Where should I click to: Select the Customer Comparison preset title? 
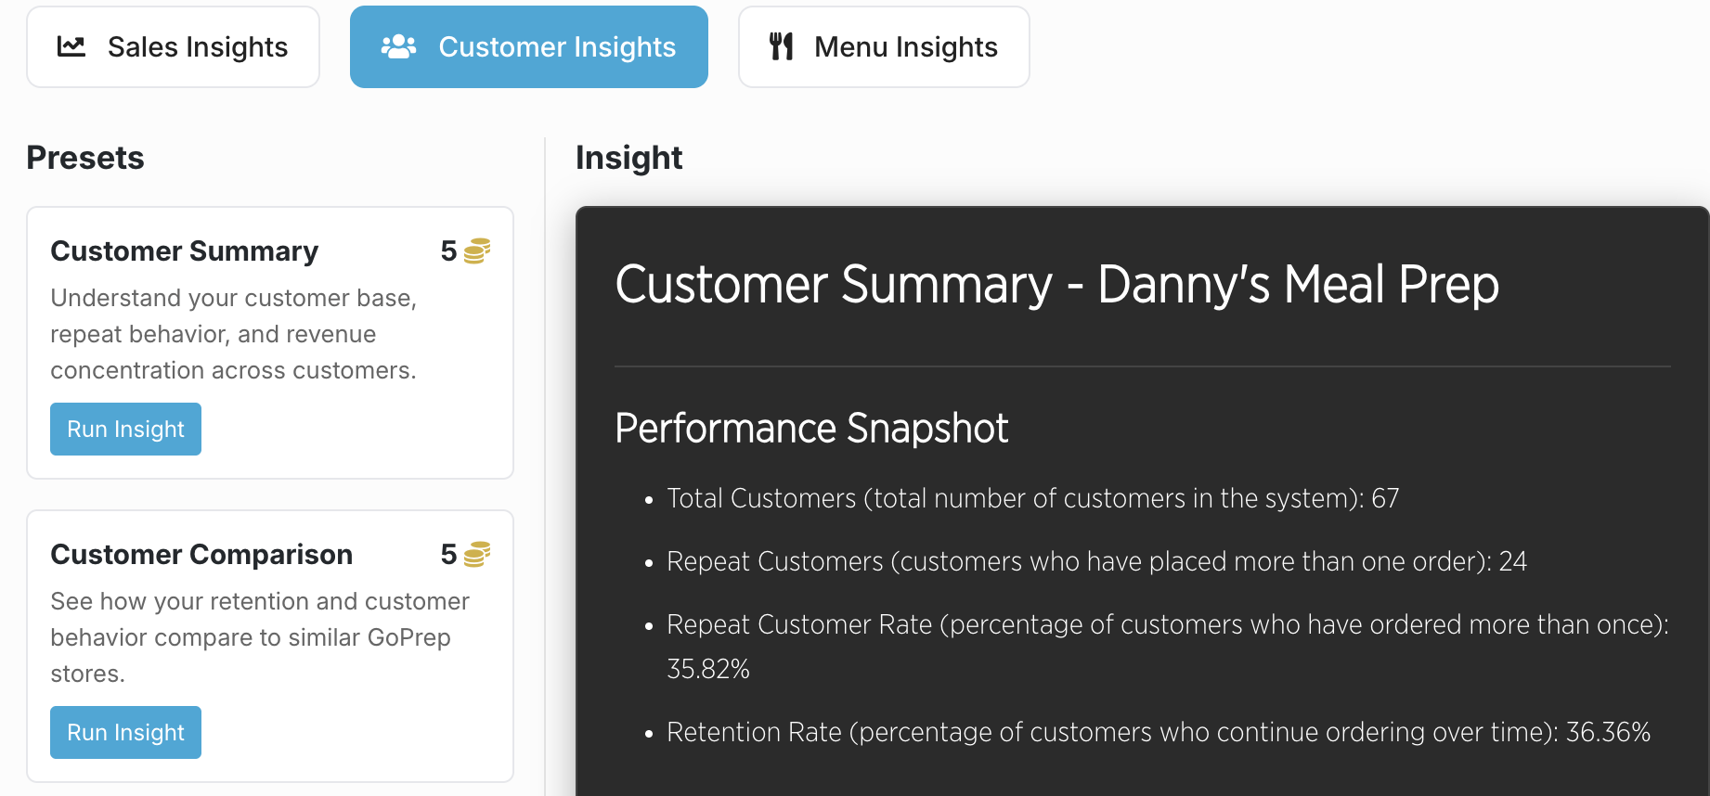[201, 555]
